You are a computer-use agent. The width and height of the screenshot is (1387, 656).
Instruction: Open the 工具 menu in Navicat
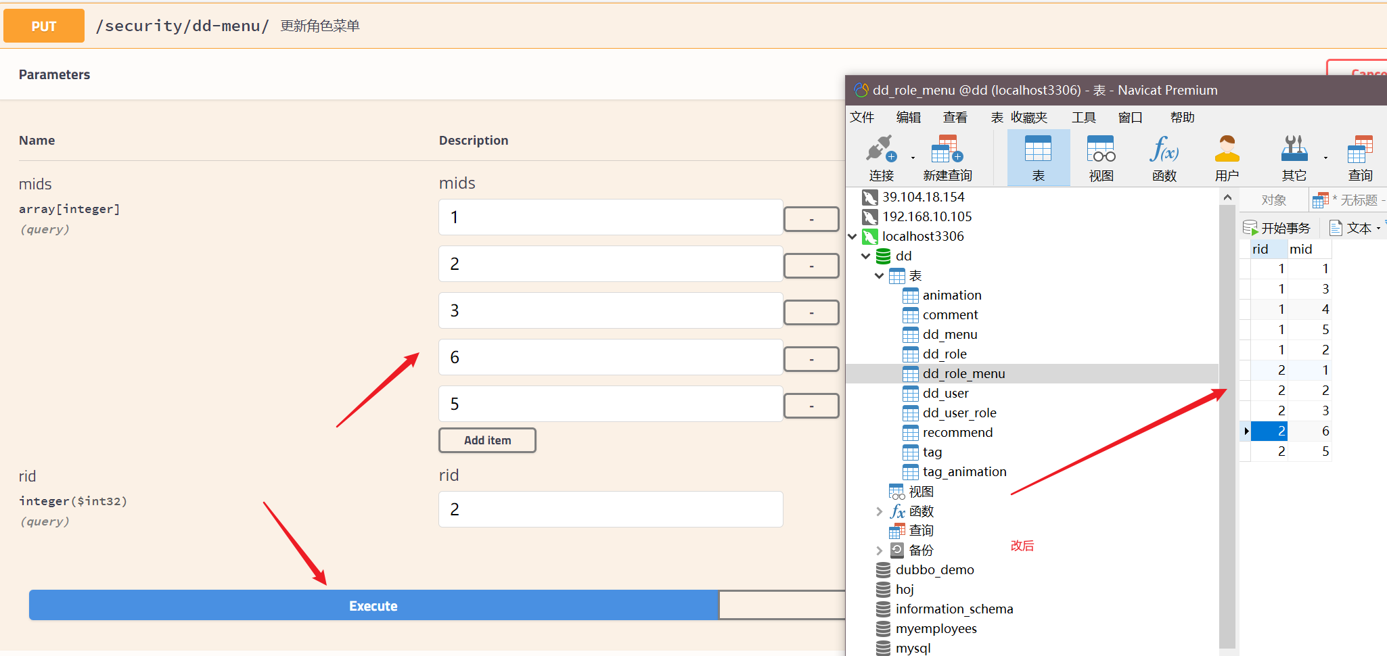(x=1084, y=117)
